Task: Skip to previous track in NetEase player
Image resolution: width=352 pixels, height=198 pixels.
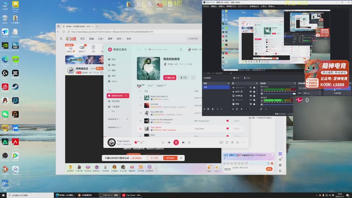Action: [x=169, y=142]
